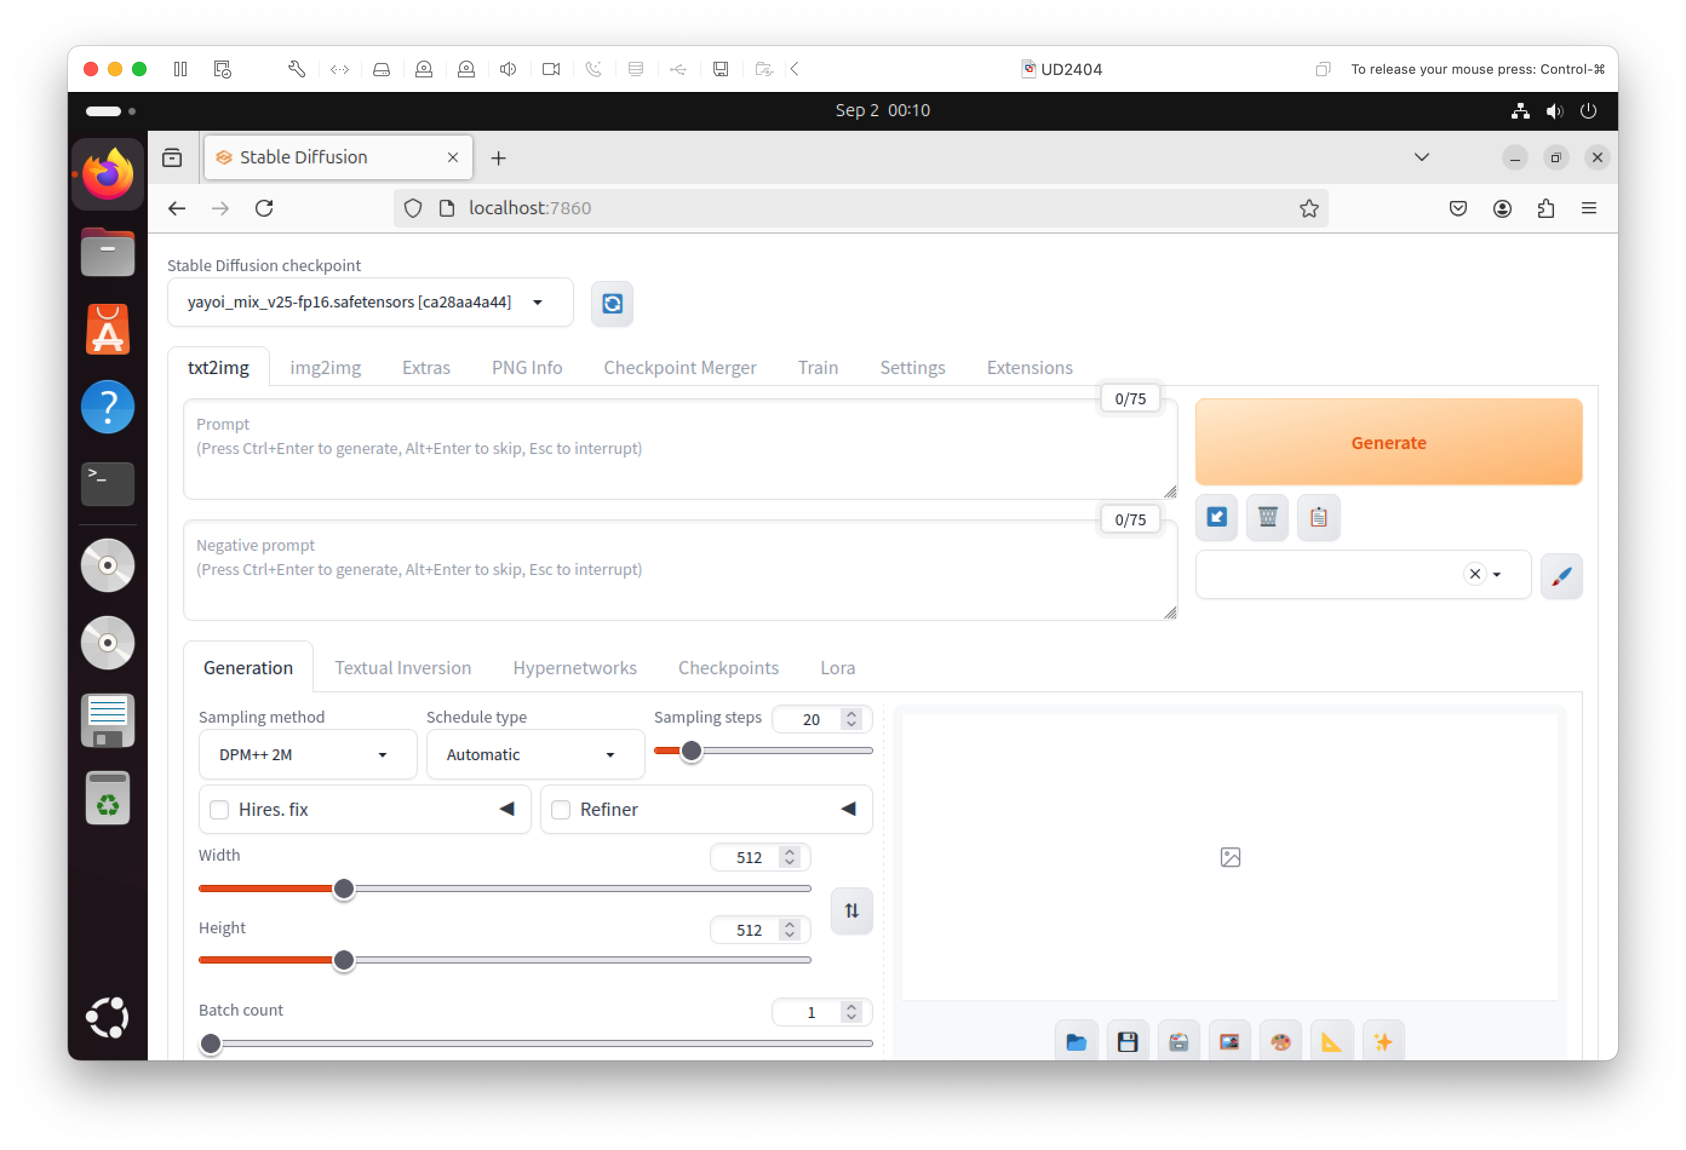The image size is (1686, 1150).
Task: Click the Generate button
Action: 1388,442
